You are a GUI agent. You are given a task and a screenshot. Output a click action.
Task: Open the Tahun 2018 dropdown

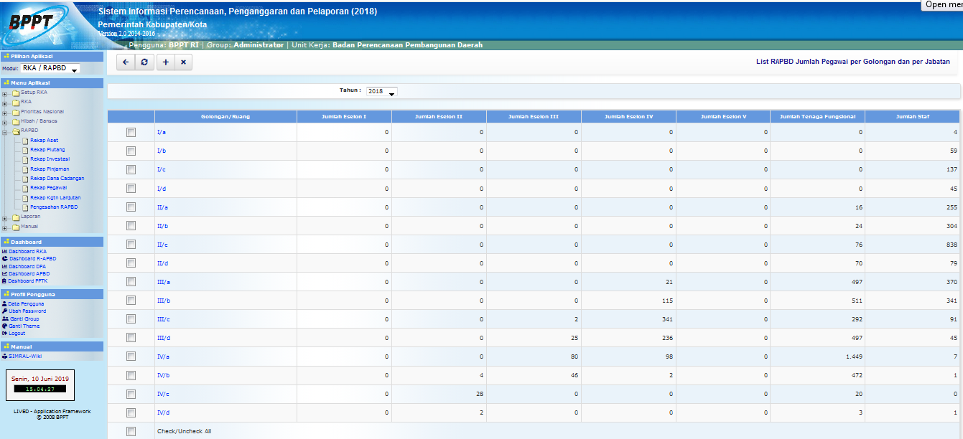click(x=381, y=92)
